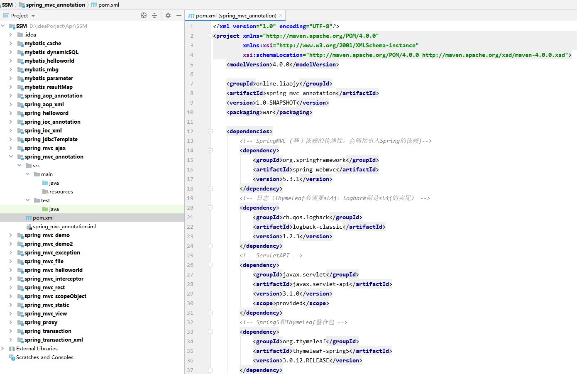The image size is (577, 374).
Task: Collapse the SSM root project node
Action: point(3,26)
